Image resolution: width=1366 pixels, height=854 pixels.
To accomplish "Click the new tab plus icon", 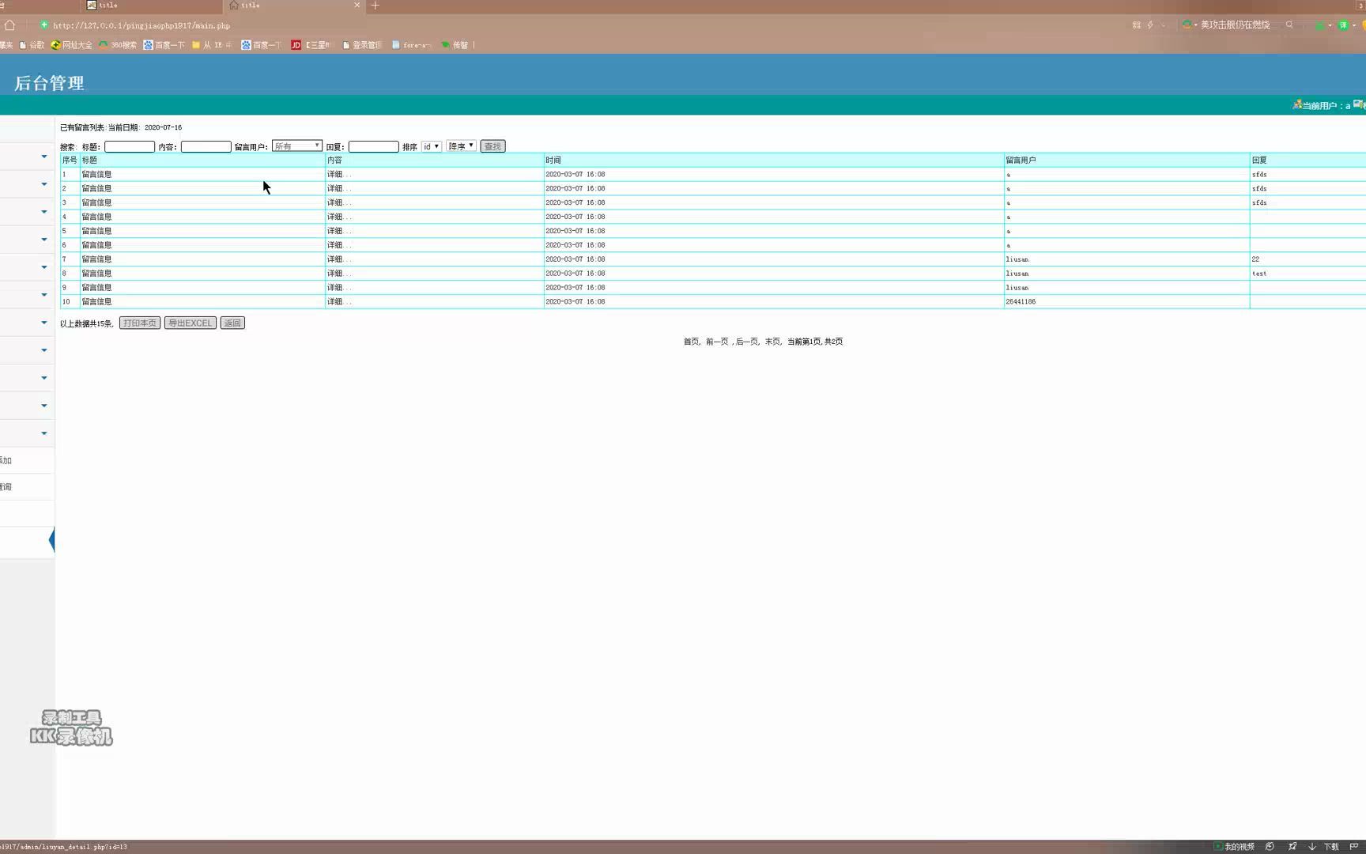I will coord(375,6).
